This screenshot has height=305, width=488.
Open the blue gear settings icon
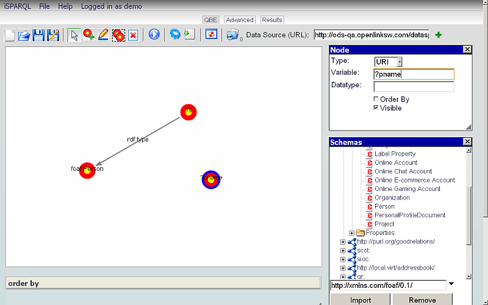coord(175,34)
